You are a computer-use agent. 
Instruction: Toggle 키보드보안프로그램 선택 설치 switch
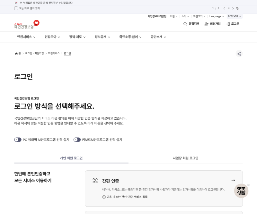pos(77,140)
